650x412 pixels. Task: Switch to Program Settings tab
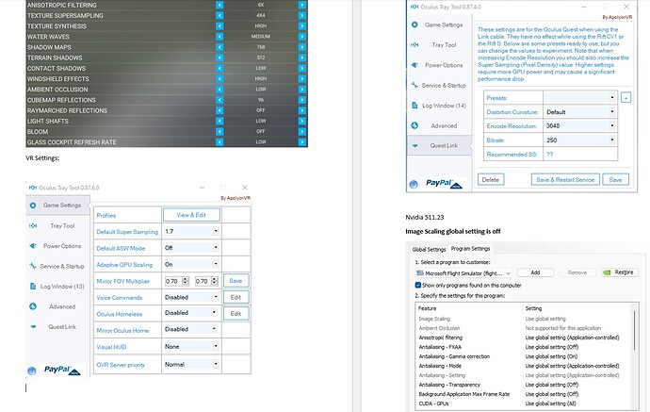(x=470, y=249)
